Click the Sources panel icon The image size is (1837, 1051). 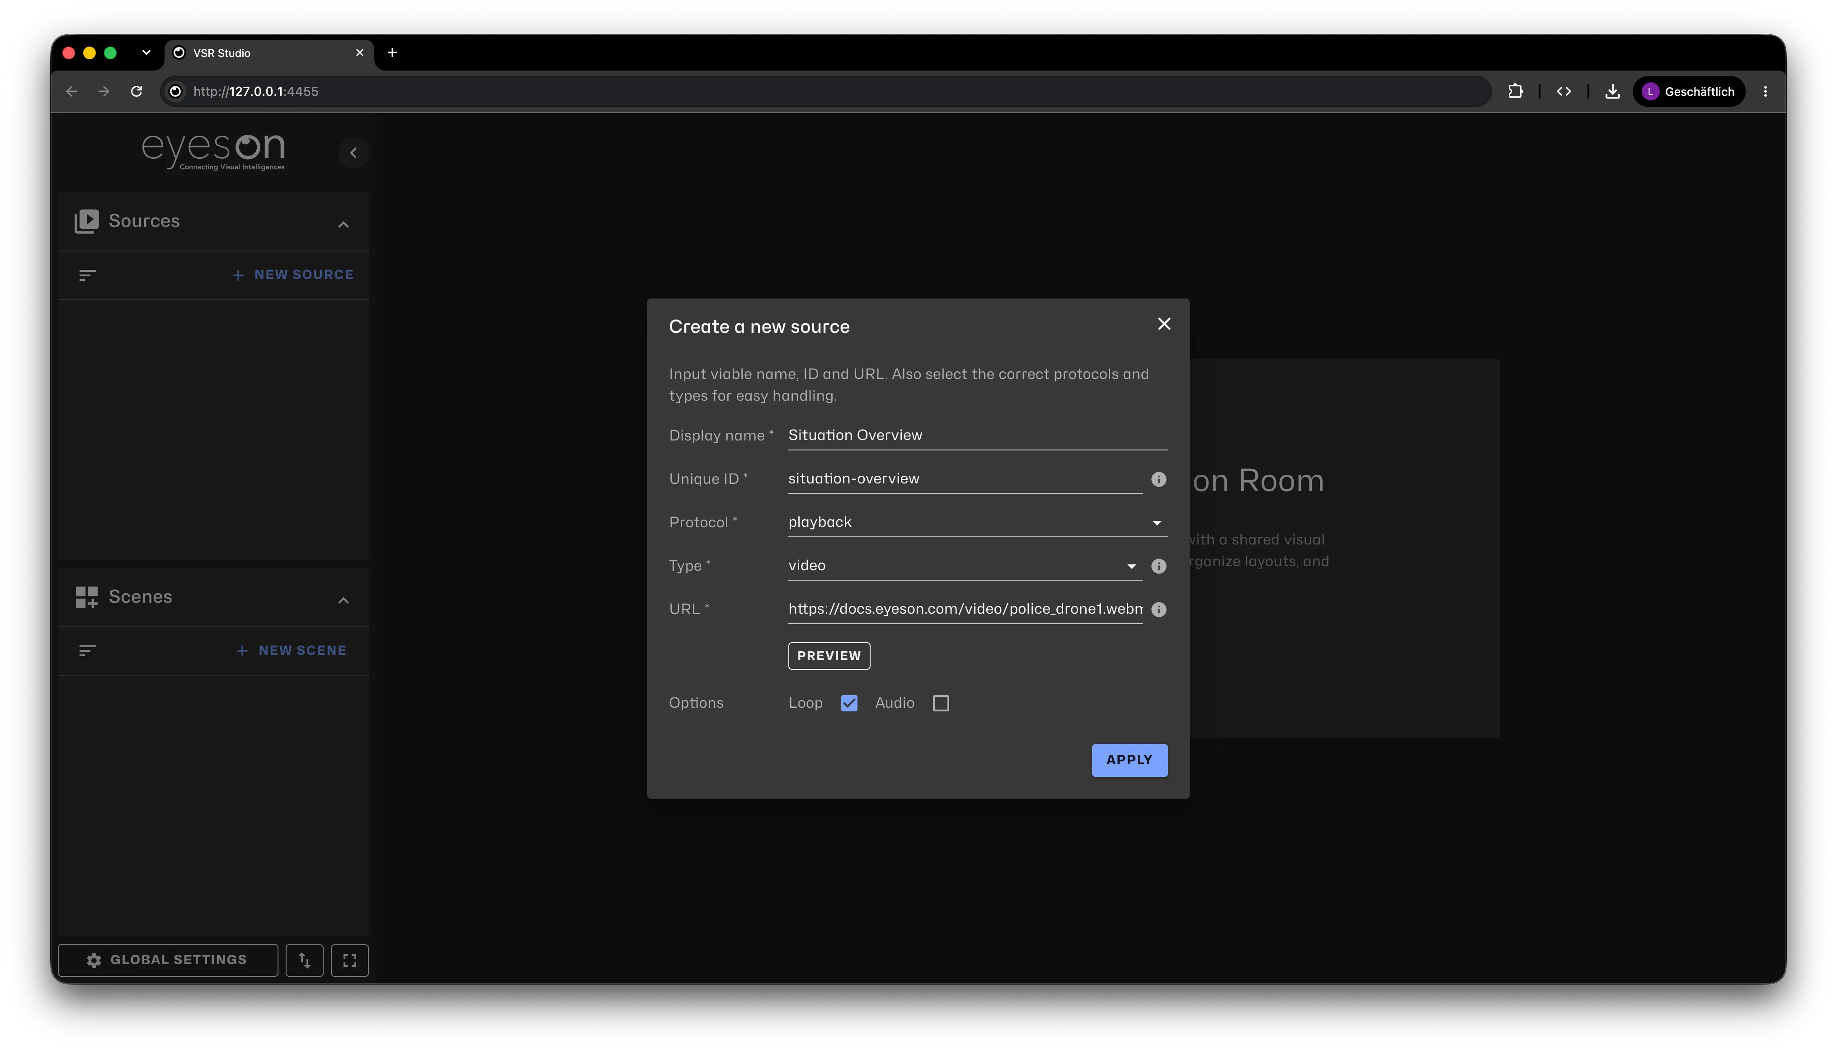(x=87, y=221)
